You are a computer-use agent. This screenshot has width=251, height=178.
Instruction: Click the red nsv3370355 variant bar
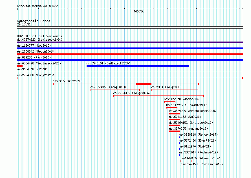pyautogui.click(x=174, y=131)
